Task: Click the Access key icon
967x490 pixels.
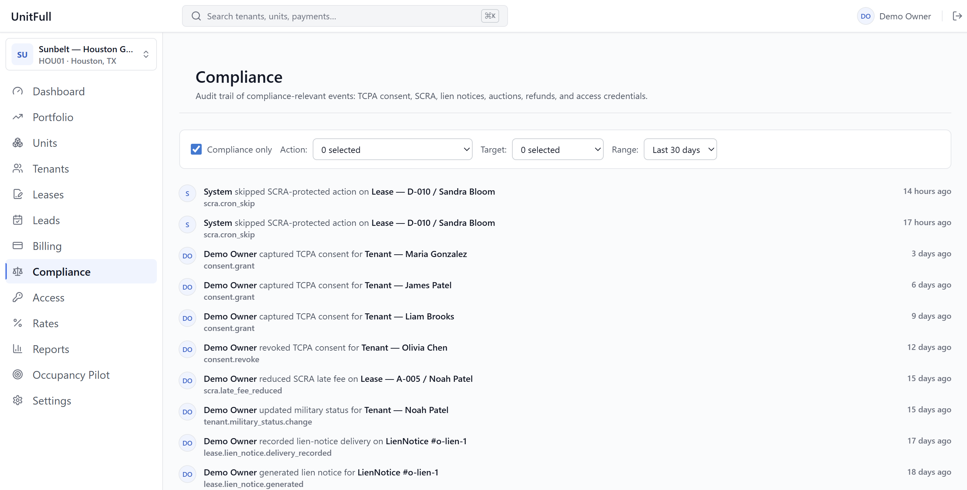Action: point(18,297)
